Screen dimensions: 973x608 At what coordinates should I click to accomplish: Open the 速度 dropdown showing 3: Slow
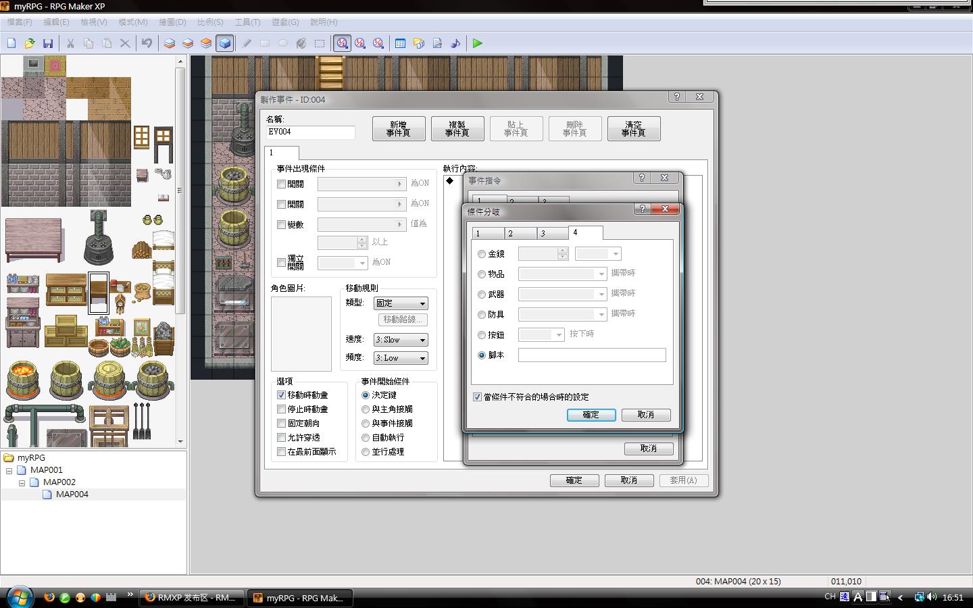(x=401, y=340)
